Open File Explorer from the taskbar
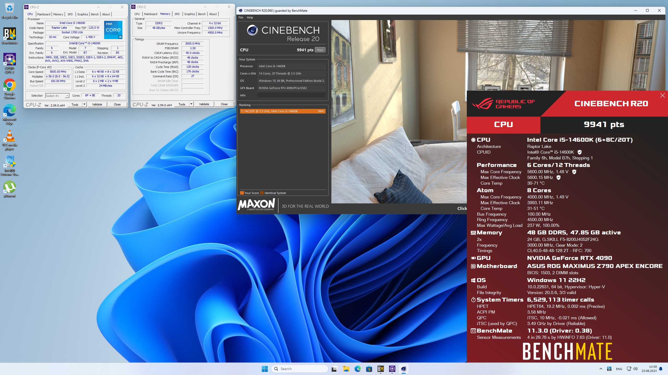Viewport: 668px width, 375px height. click(x=346, y=369)
